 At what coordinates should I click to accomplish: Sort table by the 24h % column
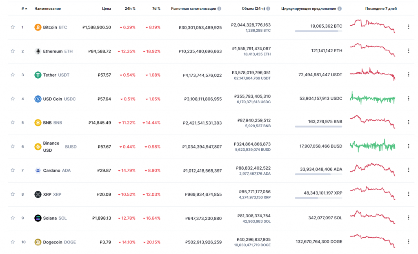point(130,9)
